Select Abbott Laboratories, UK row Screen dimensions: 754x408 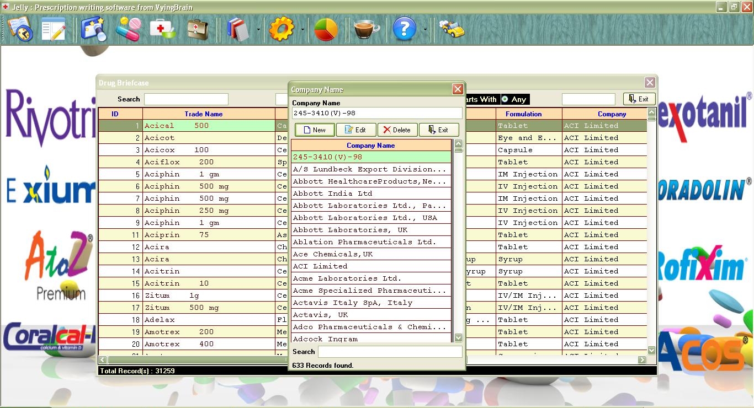click(371, 230)
